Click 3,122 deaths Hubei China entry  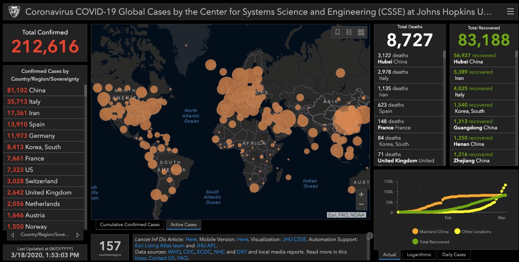coord(409,59)
